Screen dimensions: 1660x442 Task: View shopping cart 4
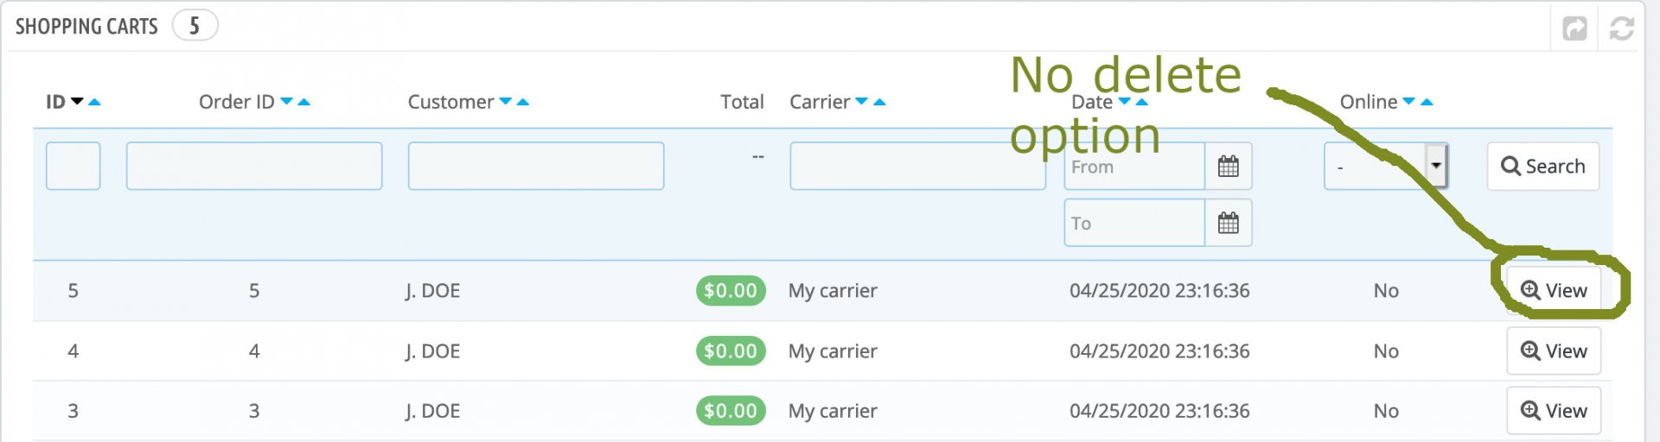[x=1554, y=350]
